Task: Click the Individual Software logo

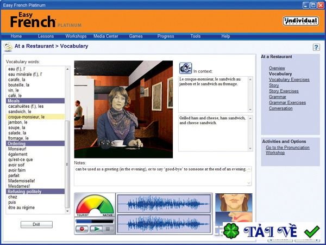Action: [300, 21]
